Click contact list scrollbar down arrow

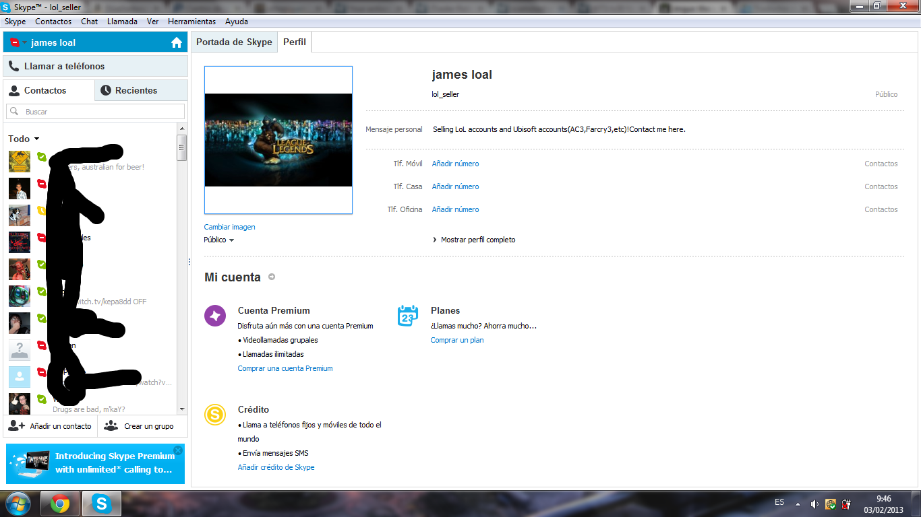point(182,409)
